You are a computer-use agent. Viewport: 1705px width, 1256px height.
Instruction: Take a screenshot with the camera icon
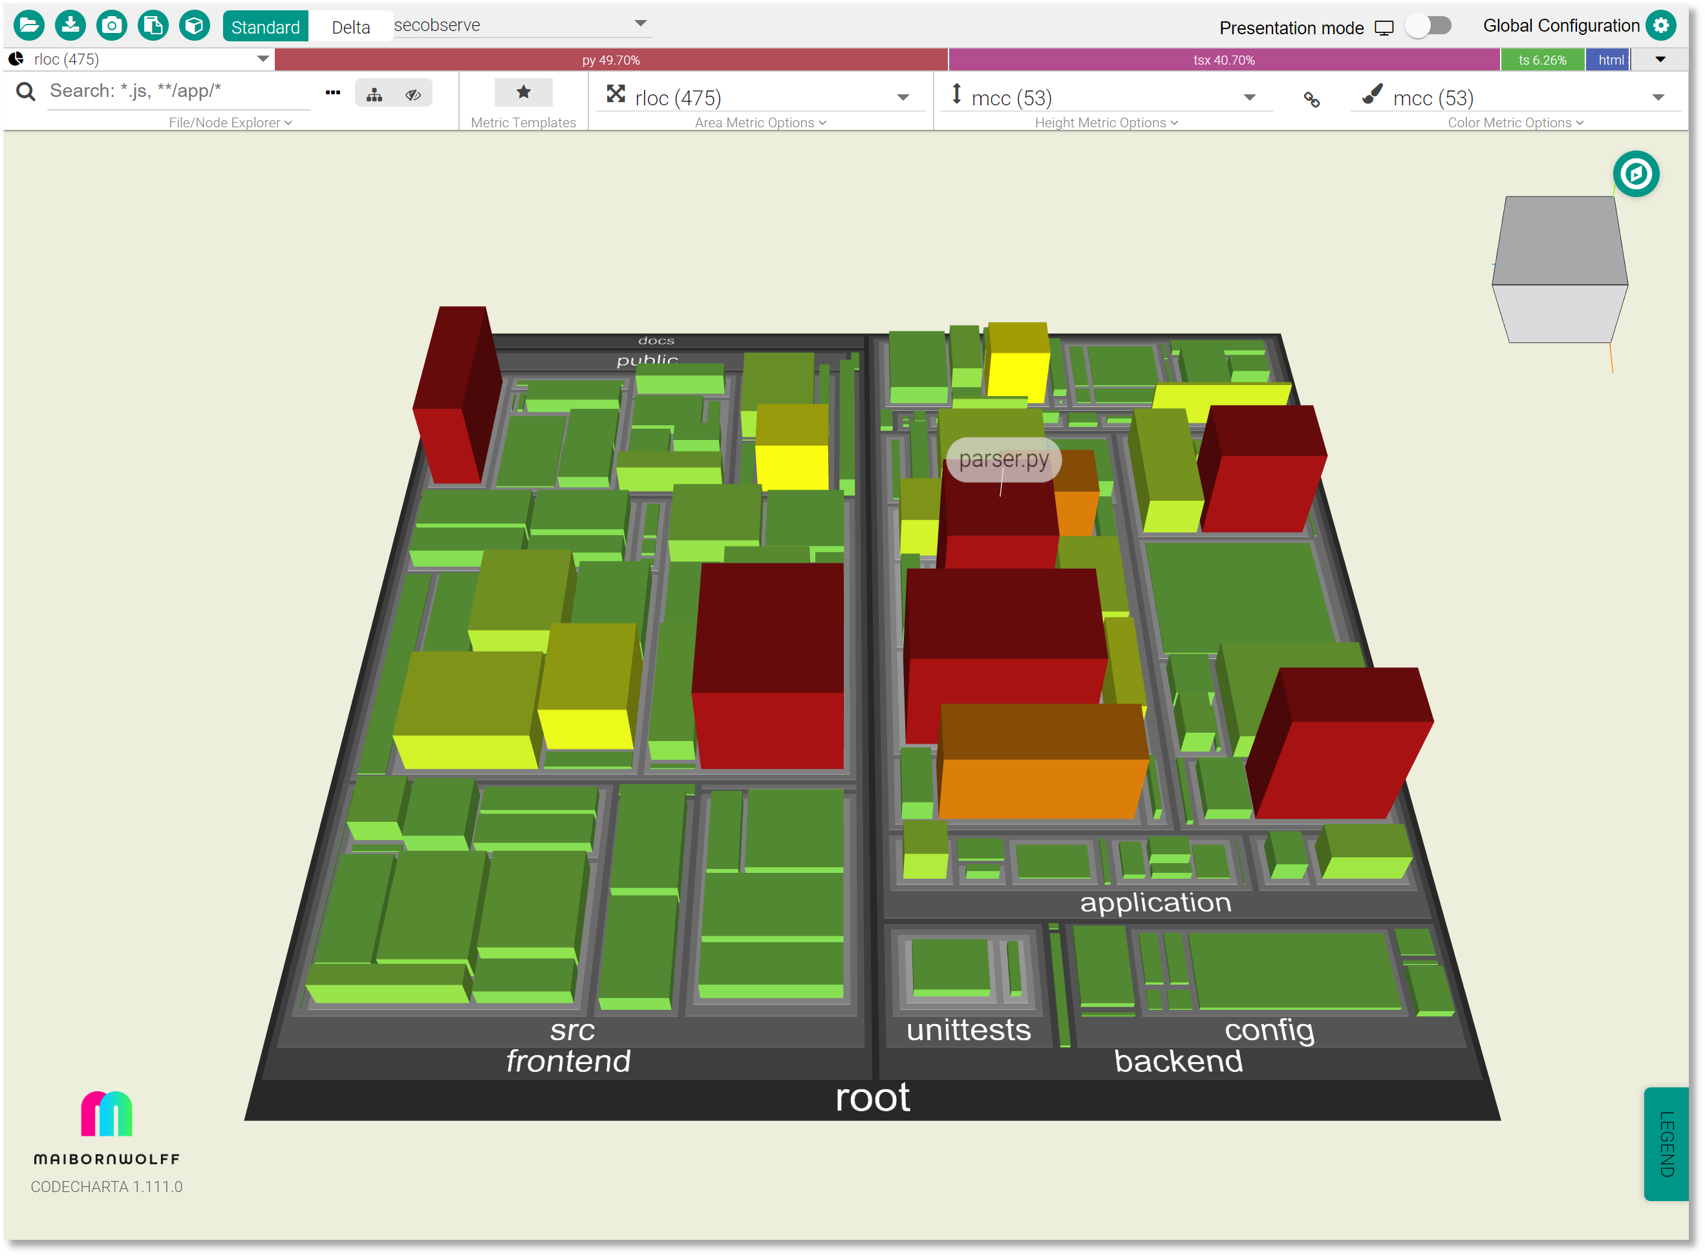click(112, 26)
